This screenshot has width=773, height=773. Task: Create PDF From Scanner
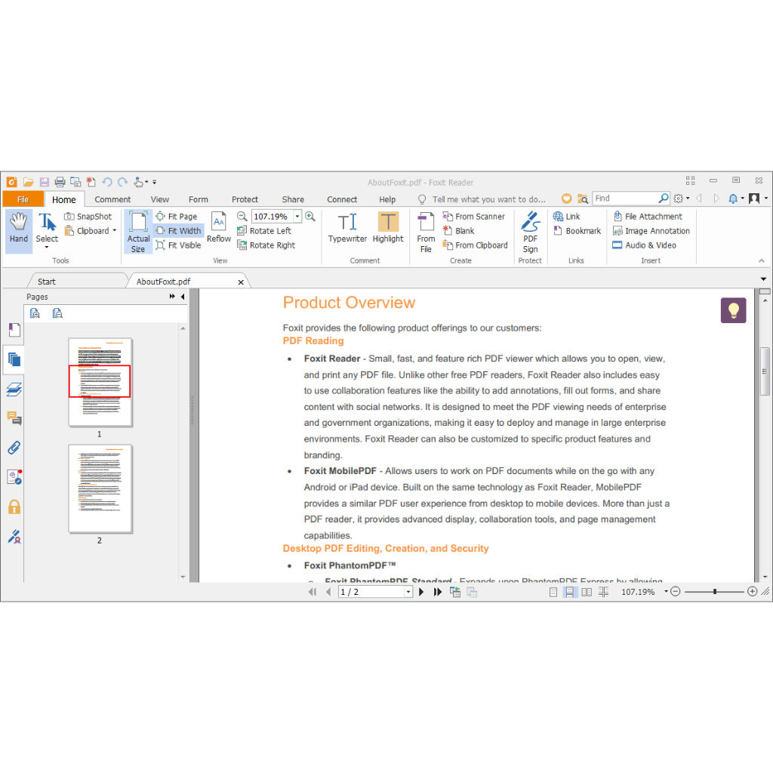coord(474,217)
